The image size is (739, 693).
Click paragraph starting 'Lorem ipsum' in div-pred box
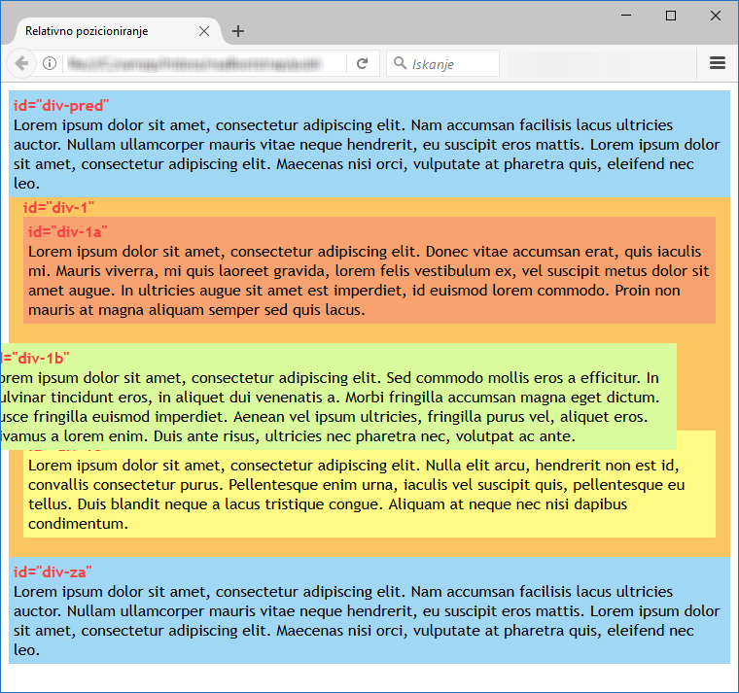click(x=367, y=154)
